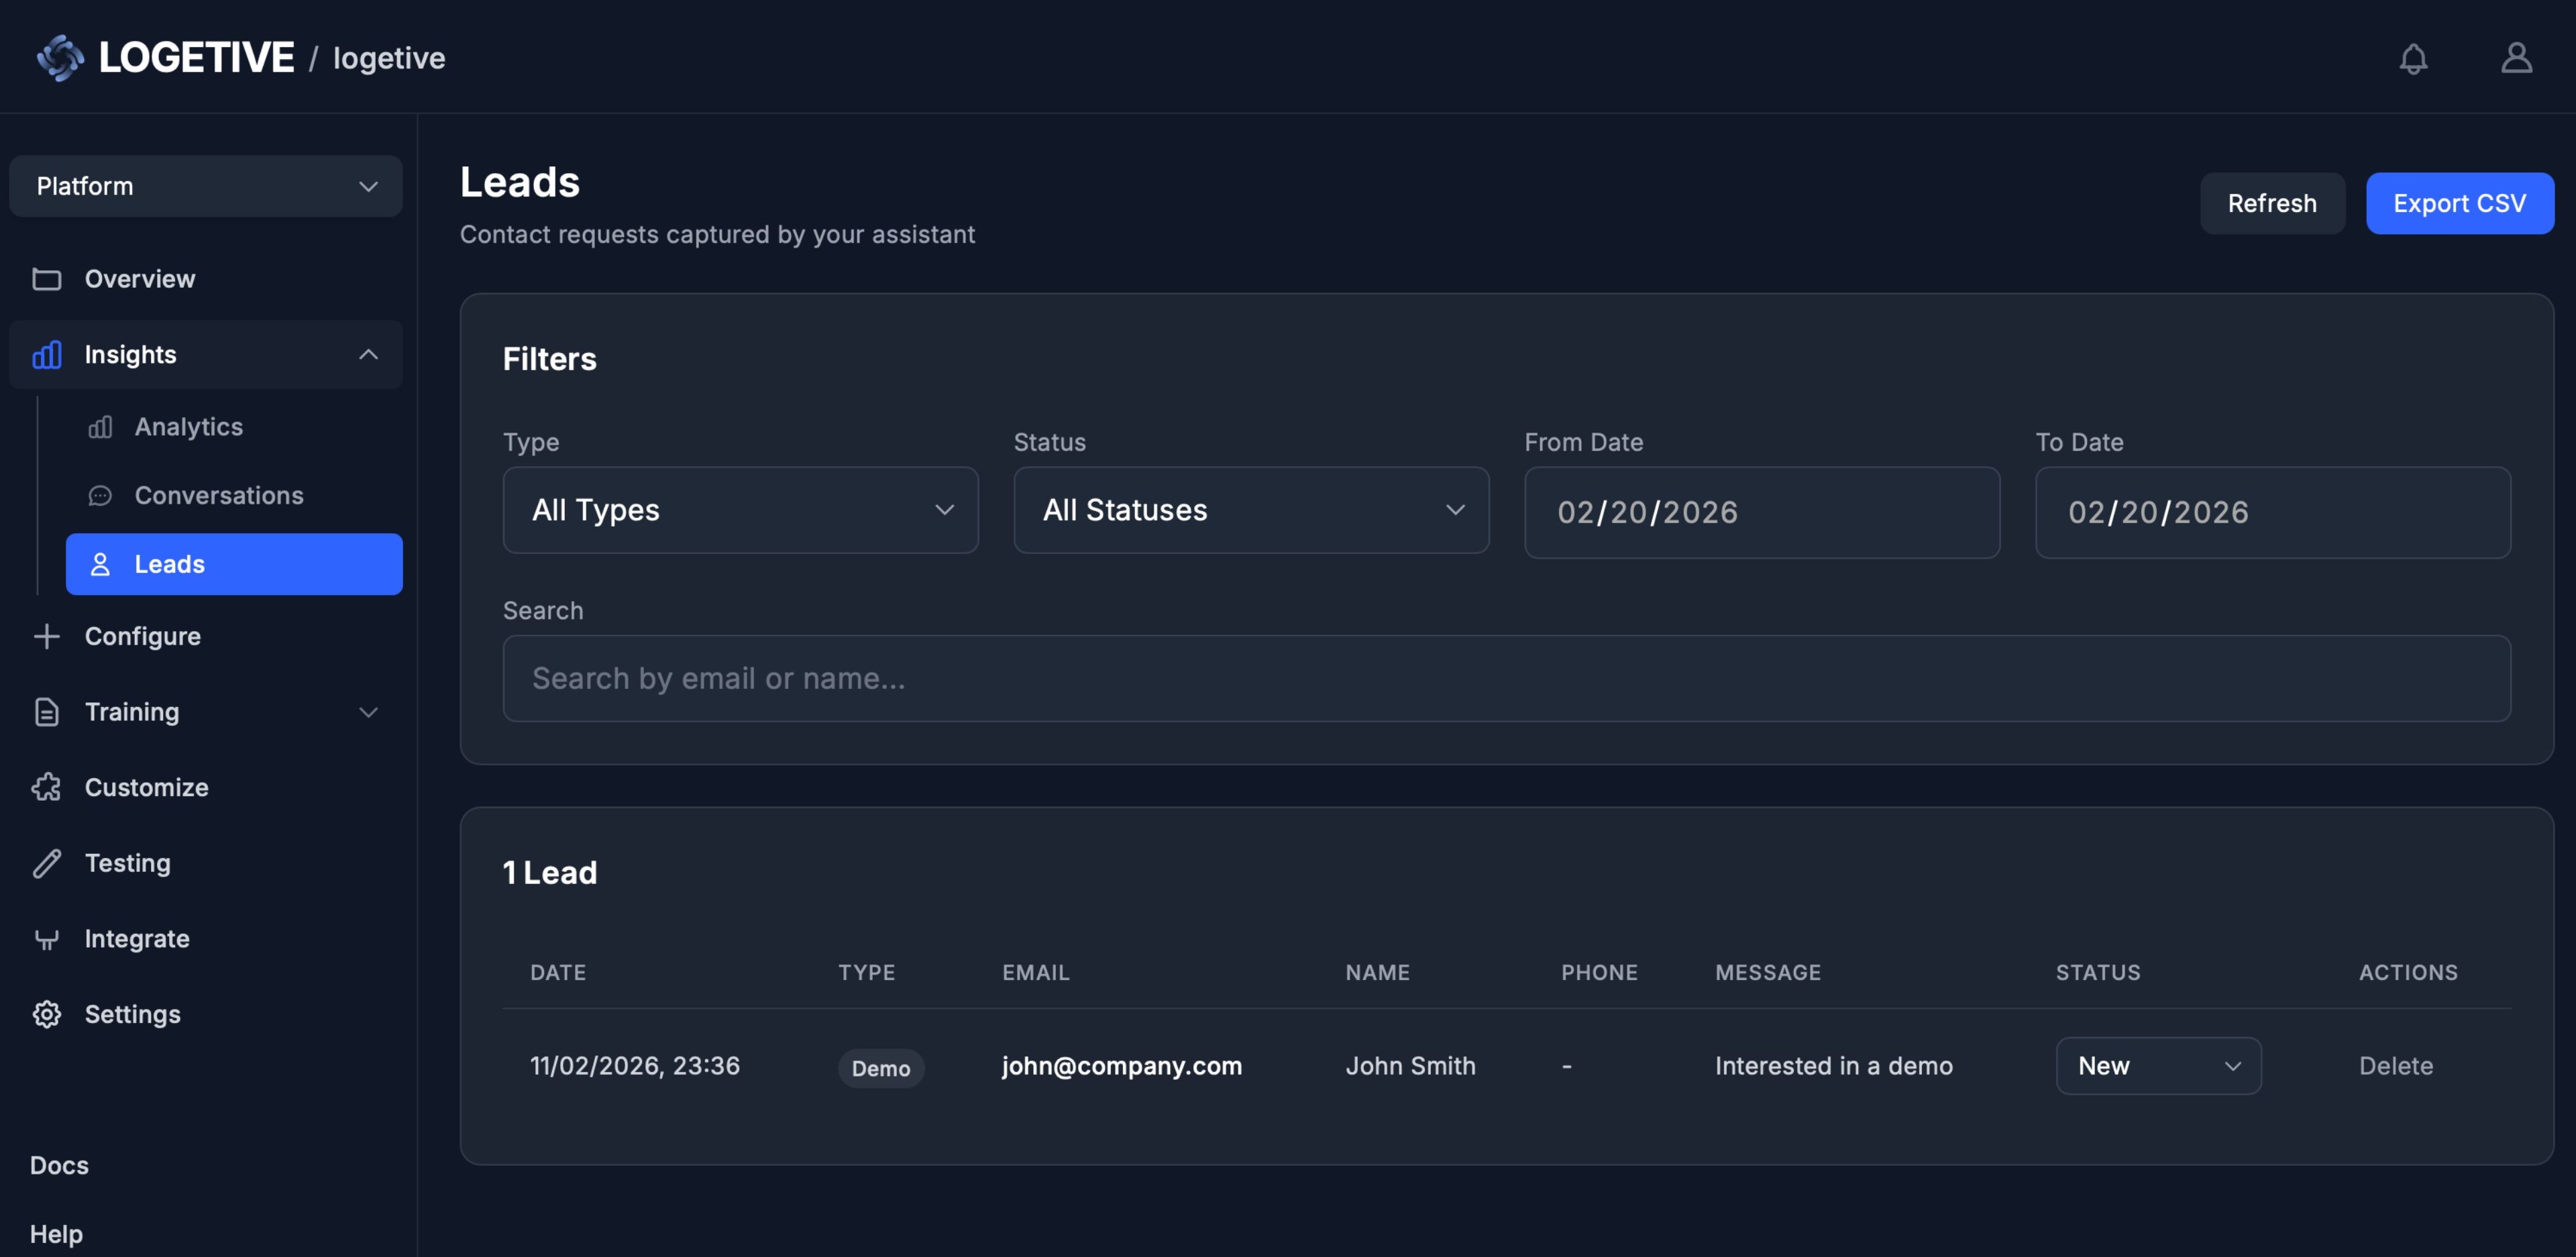Screen dimensions: 2576x1257
Task: Click the Logetive swirl logo
Action: tap(60, 58)
